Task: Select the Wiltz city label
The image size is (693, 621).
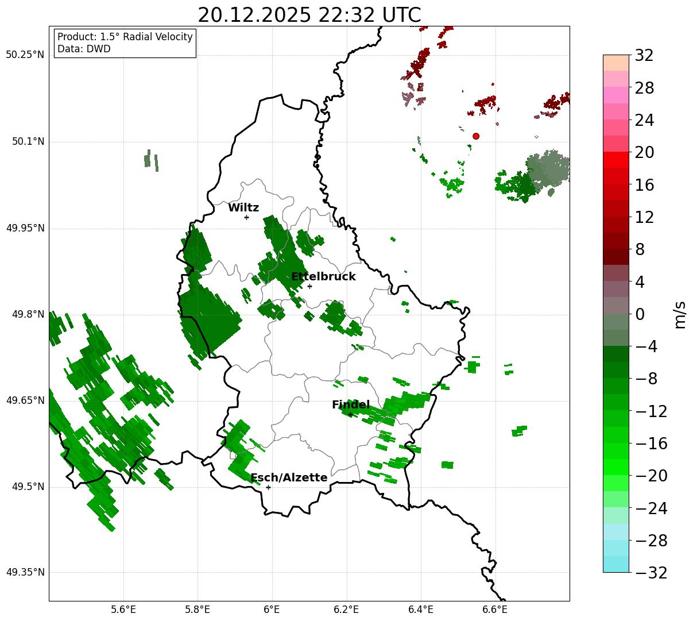Action: tap(243, 208)
